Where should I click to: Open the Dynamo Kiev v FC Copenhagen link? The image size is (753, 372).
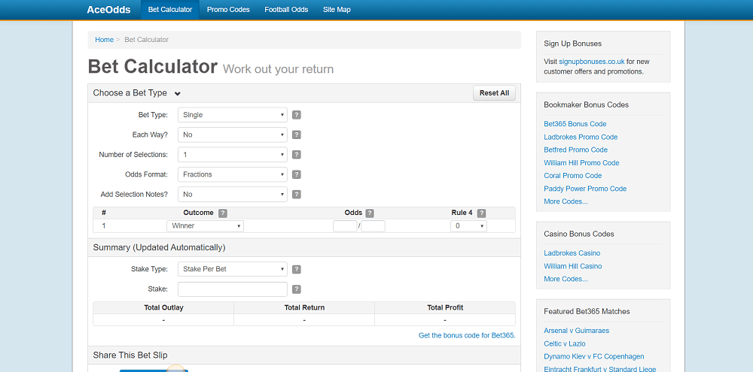click(x=594, y=357)
